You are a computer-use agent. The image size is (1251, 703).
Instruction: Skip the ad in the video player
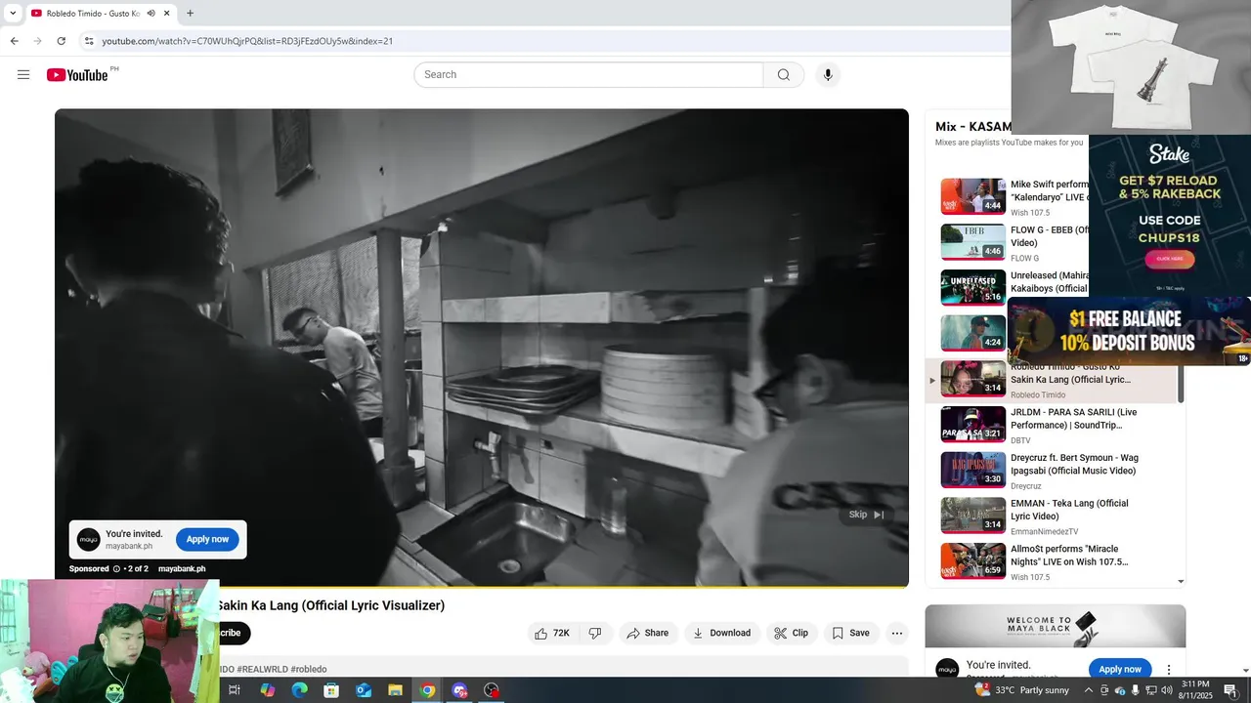[x=866, y=515]
